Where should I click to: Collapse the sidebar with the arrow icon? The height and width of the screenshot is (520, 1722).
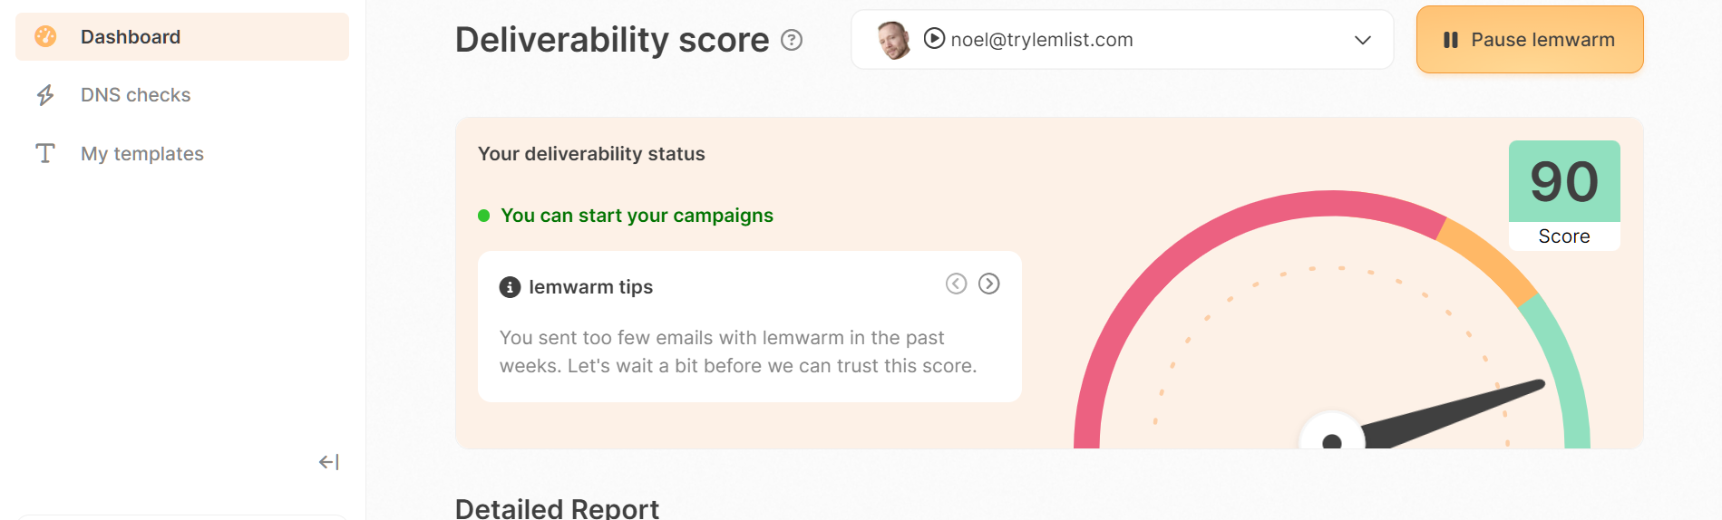pos(328,462)
